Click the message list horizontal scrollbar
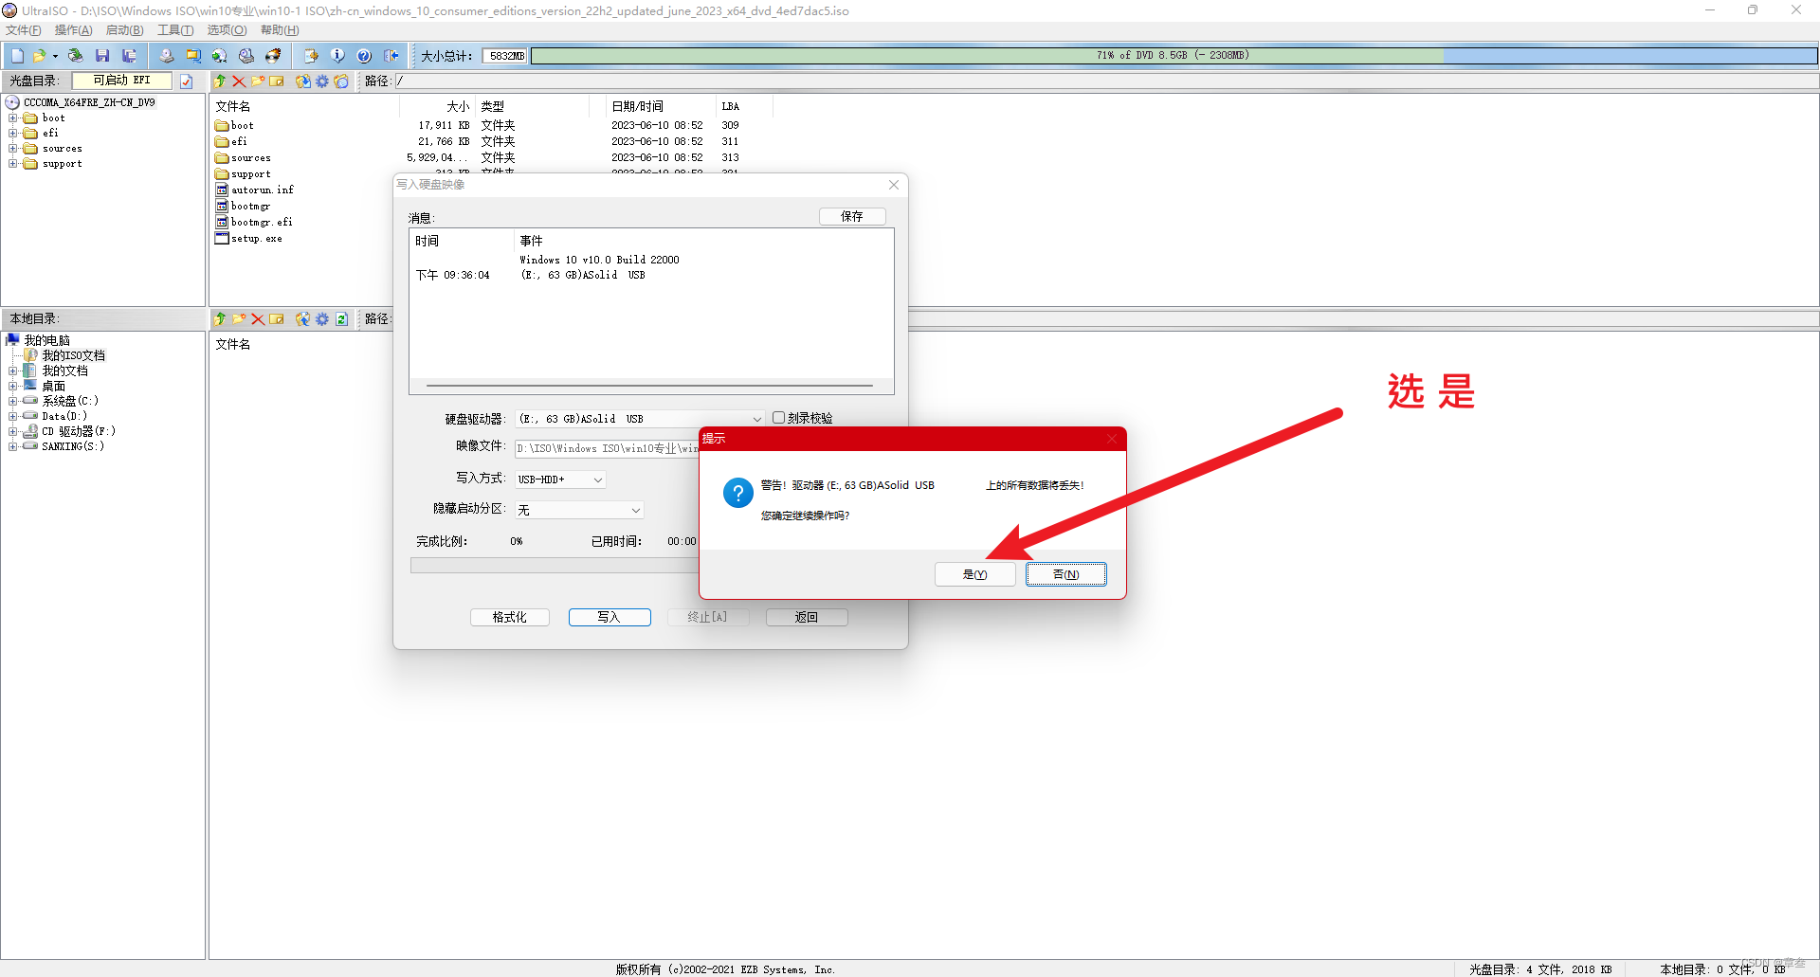The image size is (1820, 977). 649,386
